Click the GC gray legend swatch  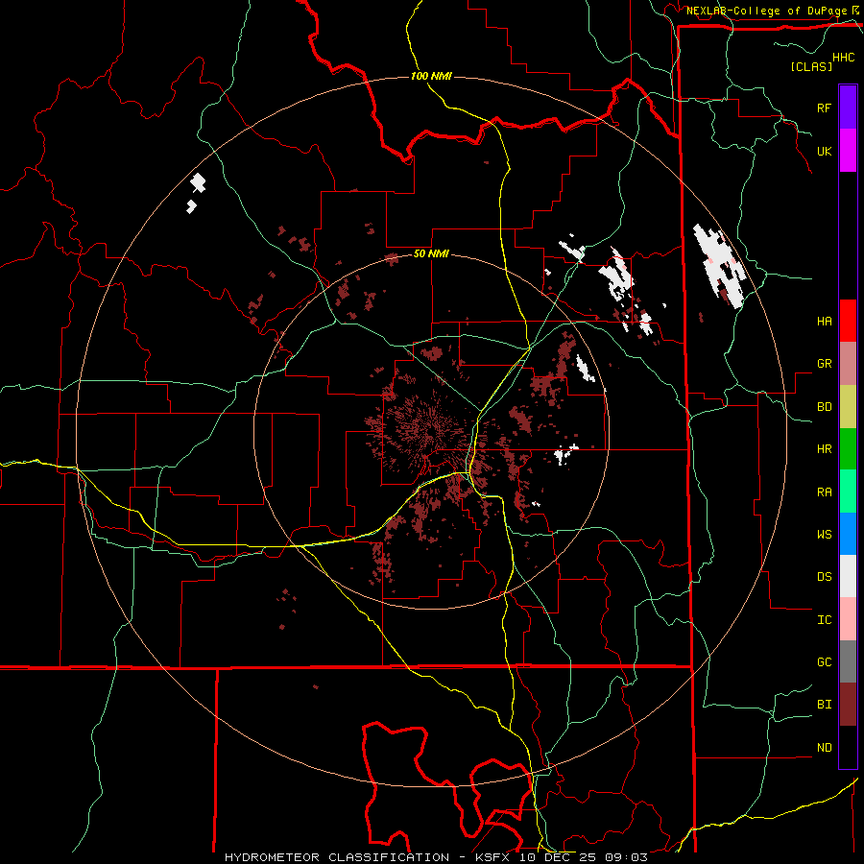(x=848, y=661)
